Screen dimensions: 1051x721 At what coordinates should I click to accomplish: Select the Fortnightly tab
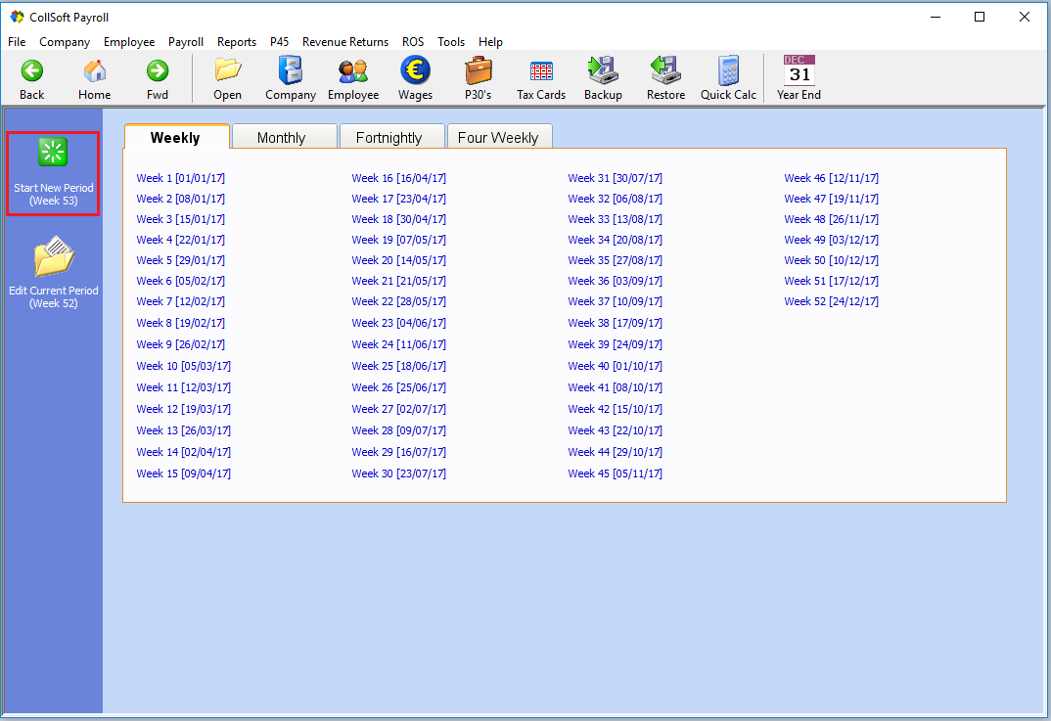pyautogui.click(x=388, y=138)
